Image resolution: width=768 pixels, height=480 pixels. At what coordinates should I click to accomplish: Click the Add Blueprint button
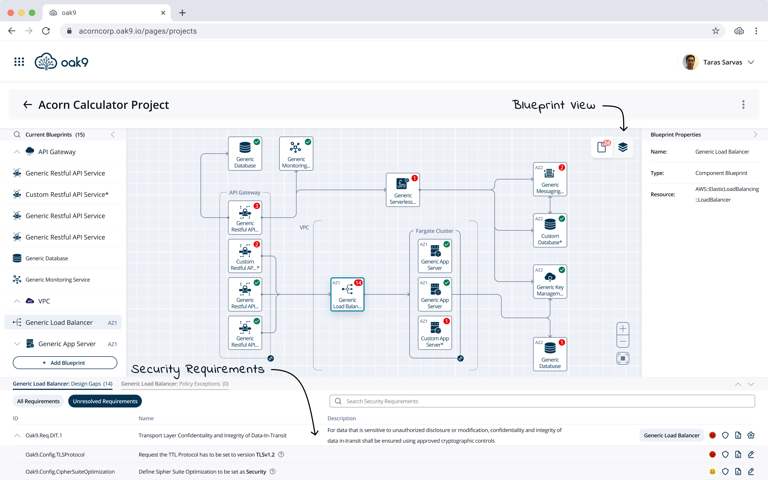[x=65, y=363]
